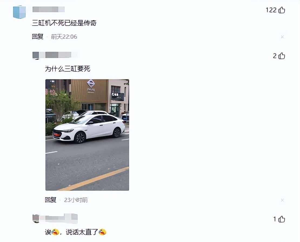Screen dimensions: 300x242
Task: Like the comment with 122 likes
Action: (281, 10)
